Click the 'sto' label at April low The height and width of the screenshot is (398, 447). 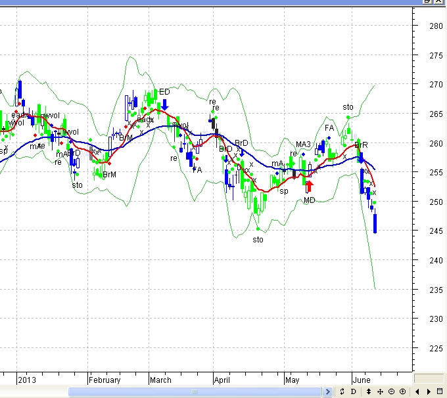point(258,240)
